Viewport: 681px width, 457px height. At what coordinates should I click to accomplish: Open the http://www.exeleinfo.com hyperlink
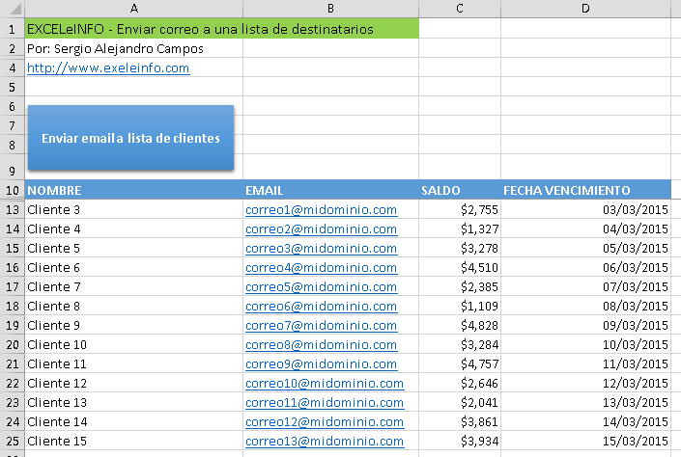[x=108, y=68]
